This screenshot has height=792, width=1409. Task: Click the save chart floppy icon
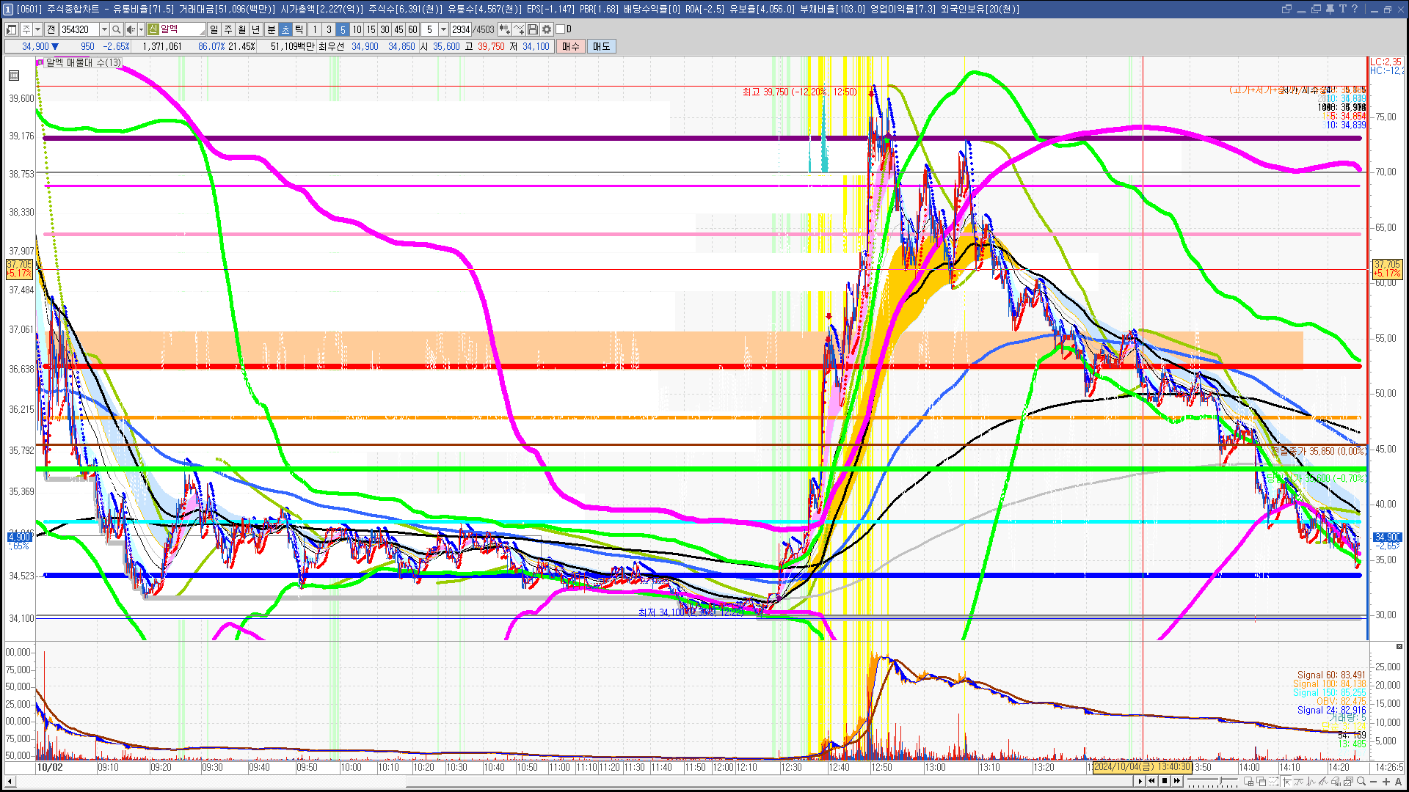[x=533, y=29]
